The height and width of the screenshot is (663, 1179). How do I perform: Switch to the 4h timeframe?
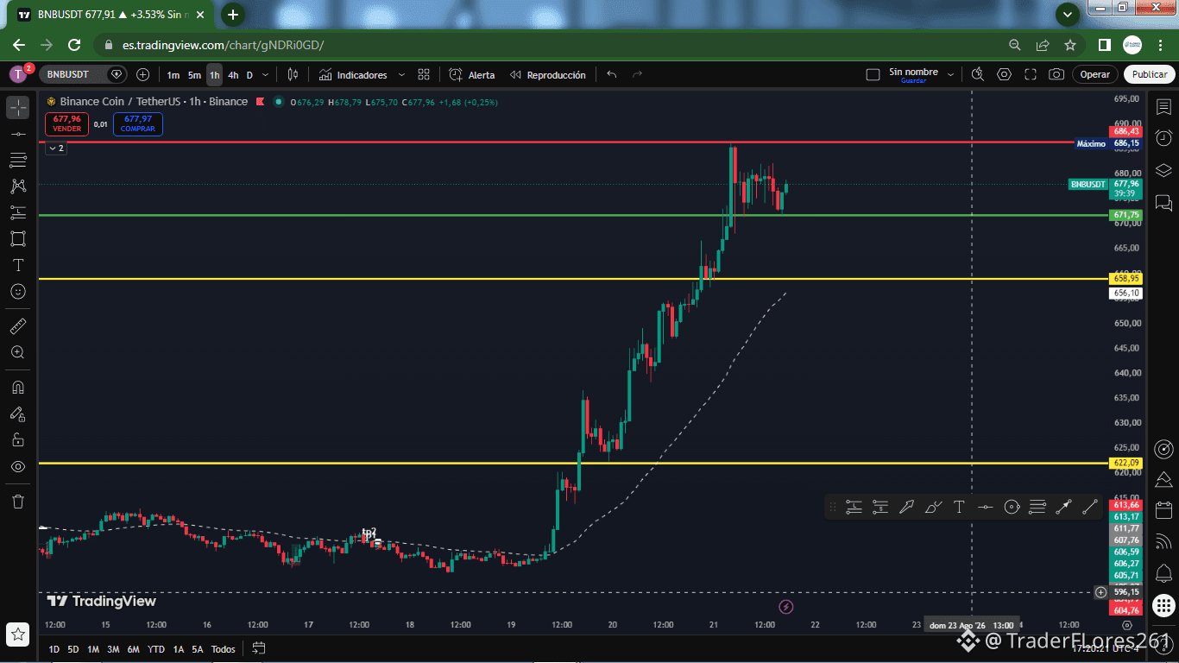pyautogui.click(x=233, y=75)
